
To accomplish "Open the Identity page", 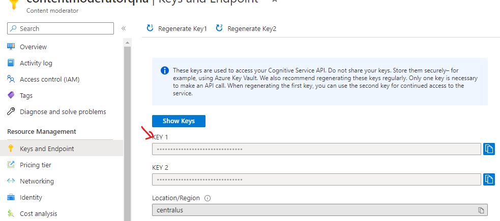I will pyautogui.click(x=31, y=197).
